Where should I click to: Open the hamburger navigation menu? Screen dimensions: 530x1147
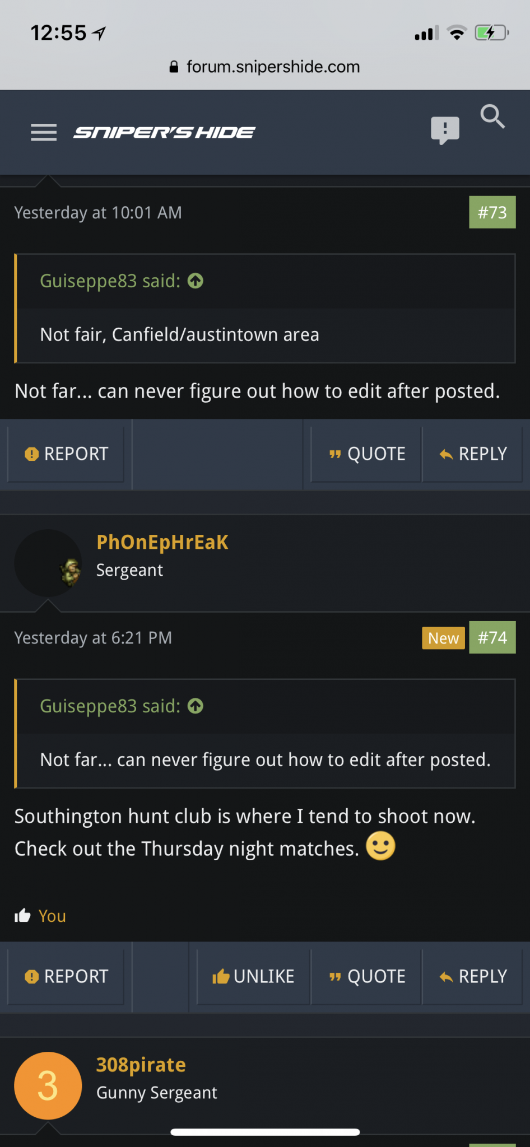pyautogui.click(x=44, y=132)
